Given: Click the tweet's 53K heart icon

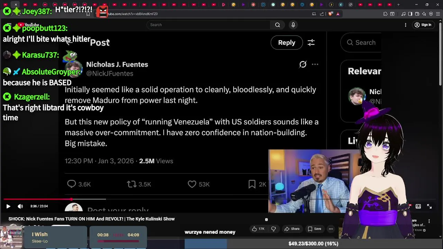Looking at the screenshot, I should (x=192, y=184).
